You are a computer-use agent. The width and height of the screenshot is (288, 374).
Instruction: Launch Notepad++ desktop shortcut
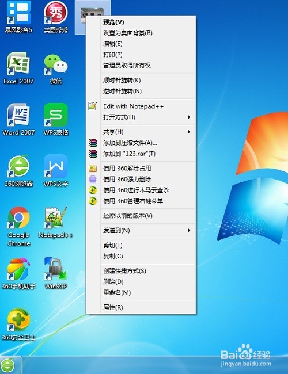click(x=56, y=222)
